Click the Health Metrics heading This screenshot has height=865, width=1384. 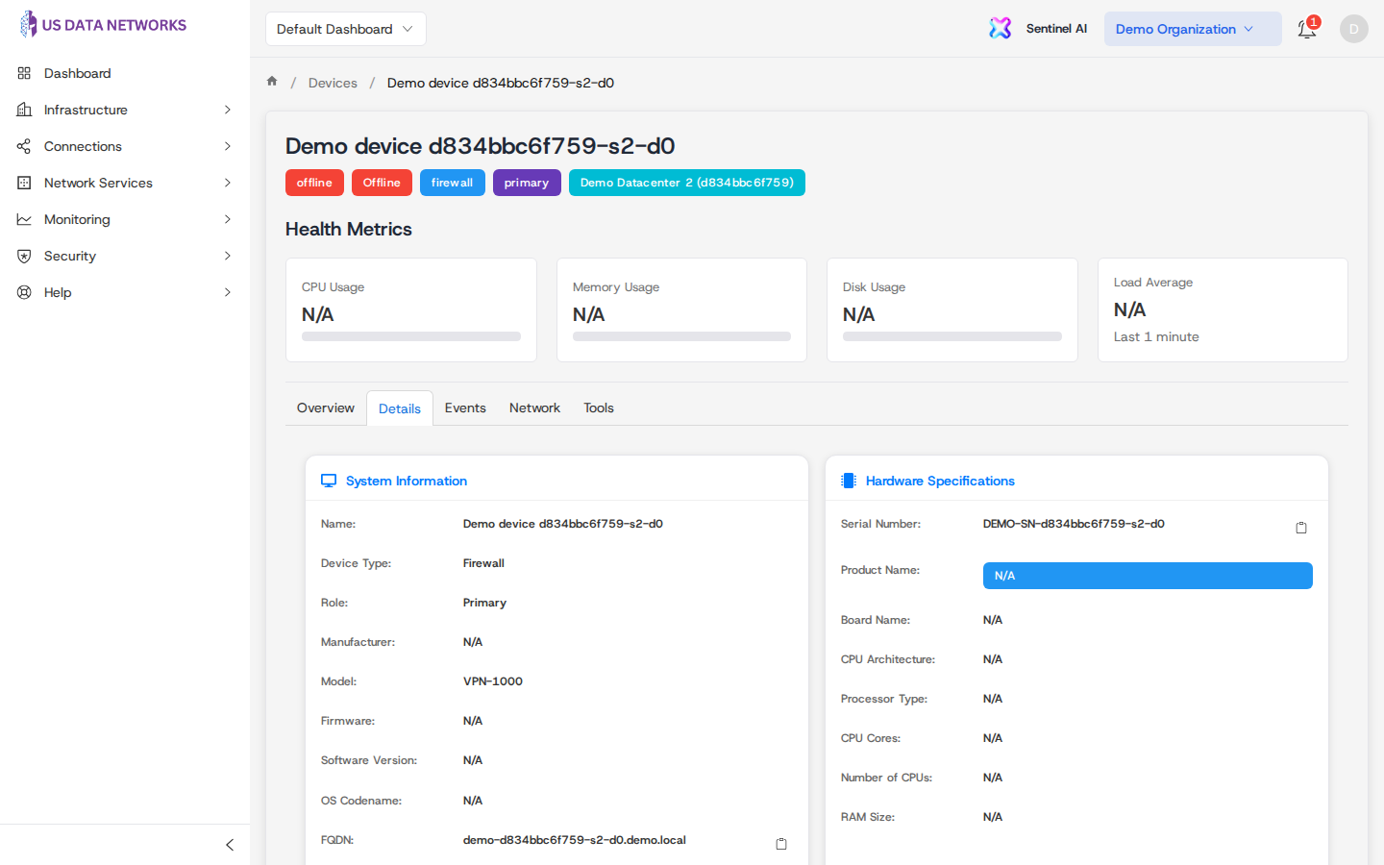[349, 229]
